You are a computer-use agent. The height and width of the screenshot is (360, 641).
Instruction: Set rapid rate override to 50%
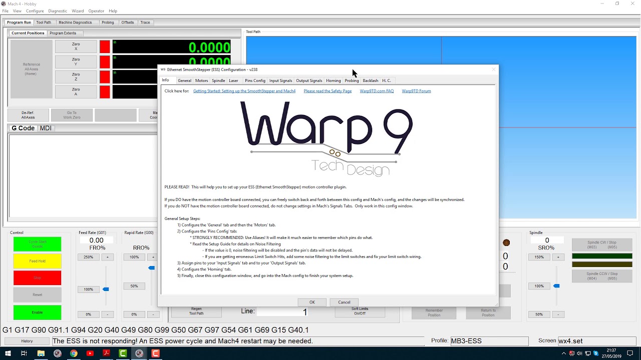[x=134, y=286]
